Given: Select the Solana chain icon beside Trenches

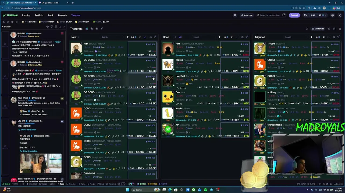Looking at the screenshot, I should coord(87,29).
